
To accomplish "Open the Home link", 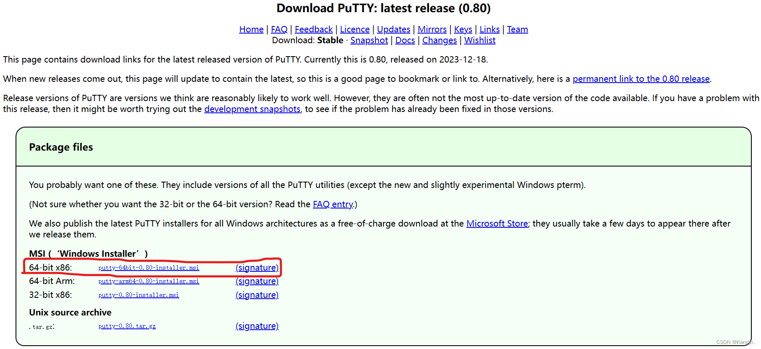I will click(x=251, y=29).
